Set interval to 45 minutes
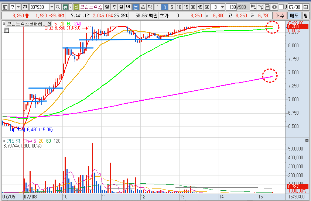This screenshot has width=311, height=201. (x=200, y=7)
